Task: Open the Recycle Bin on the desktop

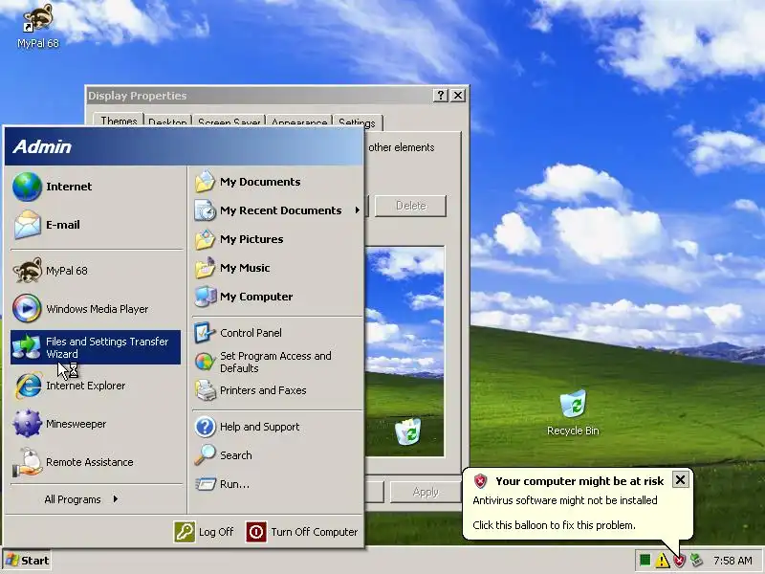Action: (x=573, y=404)
